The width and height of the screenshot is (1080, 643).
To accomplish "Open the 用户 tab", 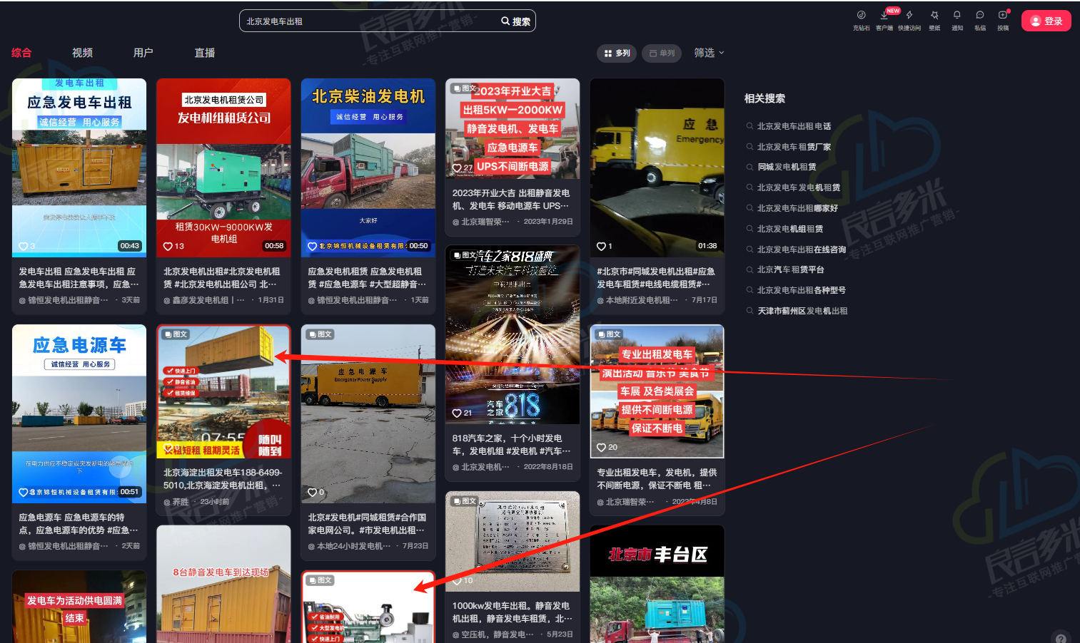I will tap(143, 53).
